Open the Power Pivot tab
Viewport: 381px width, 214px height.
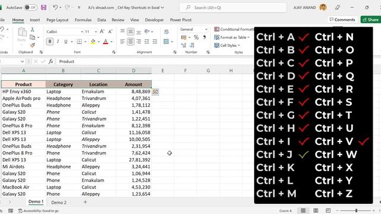pos(181,20)
